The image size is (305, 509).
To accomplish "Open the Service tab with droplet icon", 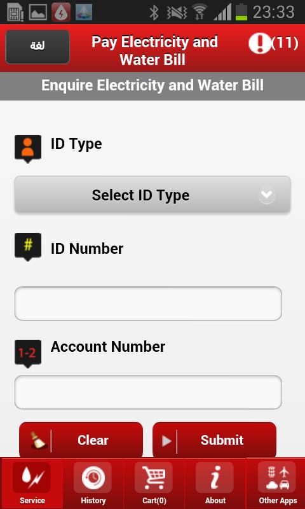I will click(32, 483).
